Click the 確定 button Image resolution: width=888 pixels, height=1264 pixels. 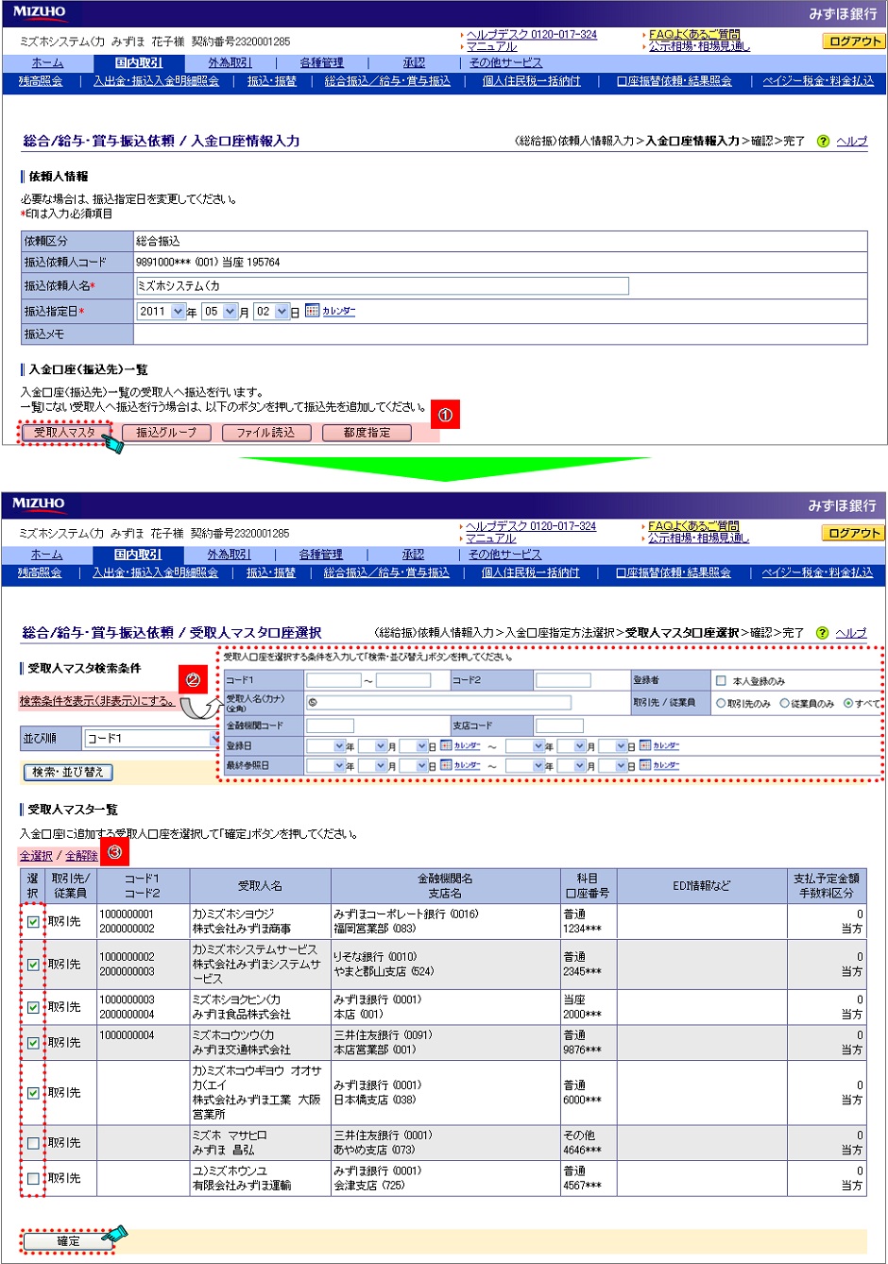[68, 1241]
